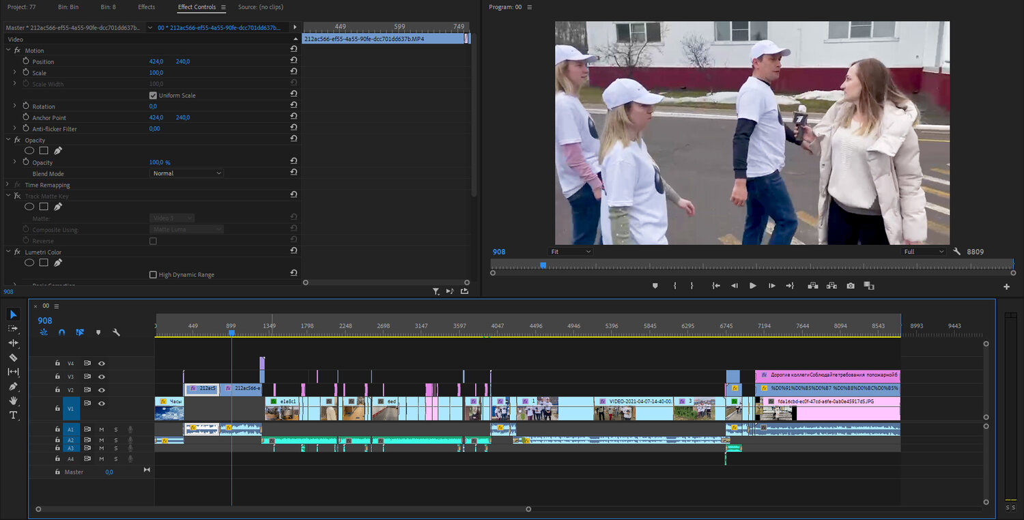Select clip VIDEO-2021-04-07-14-40-00 on V1
Image resolution: width=1024 pixels, height=520 pixels.
point(634,408)
